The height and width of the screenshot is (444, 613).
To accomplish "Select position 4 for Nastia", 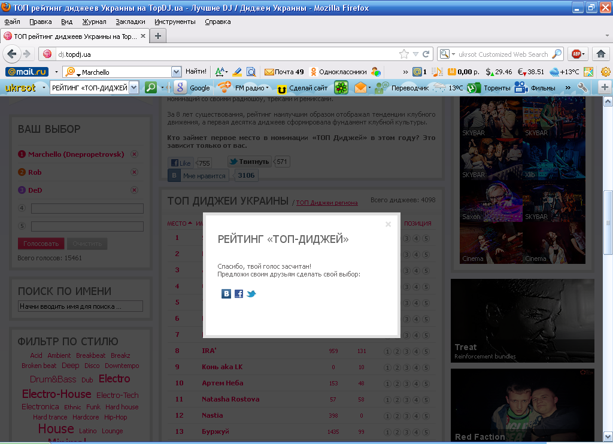I will tap(417, 416).
